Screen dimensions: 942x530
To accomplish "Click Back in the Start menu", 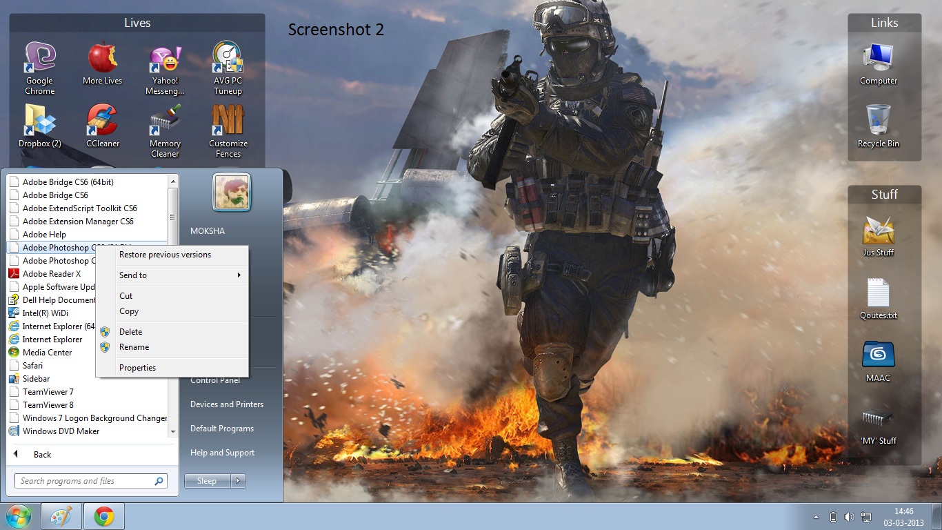I will 42,455.
